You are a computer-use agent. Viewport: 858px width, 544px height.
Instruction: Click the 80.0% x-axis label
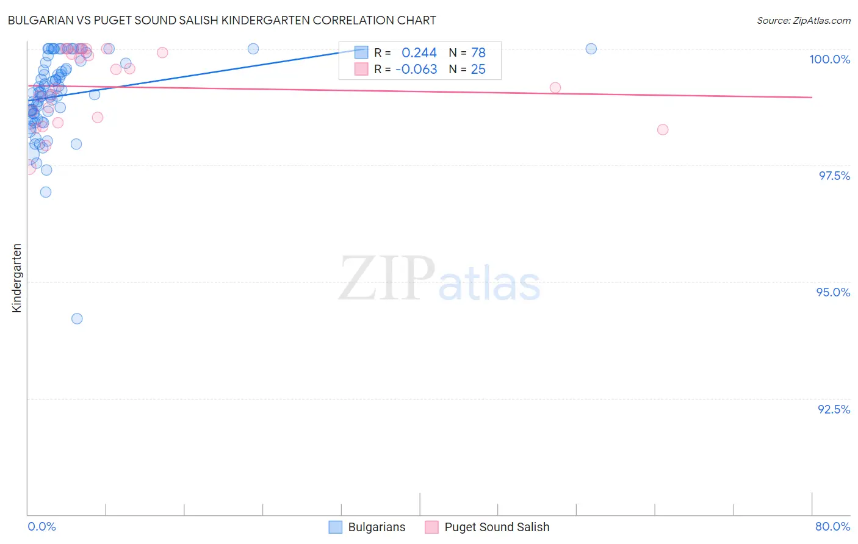coord(832,526)
